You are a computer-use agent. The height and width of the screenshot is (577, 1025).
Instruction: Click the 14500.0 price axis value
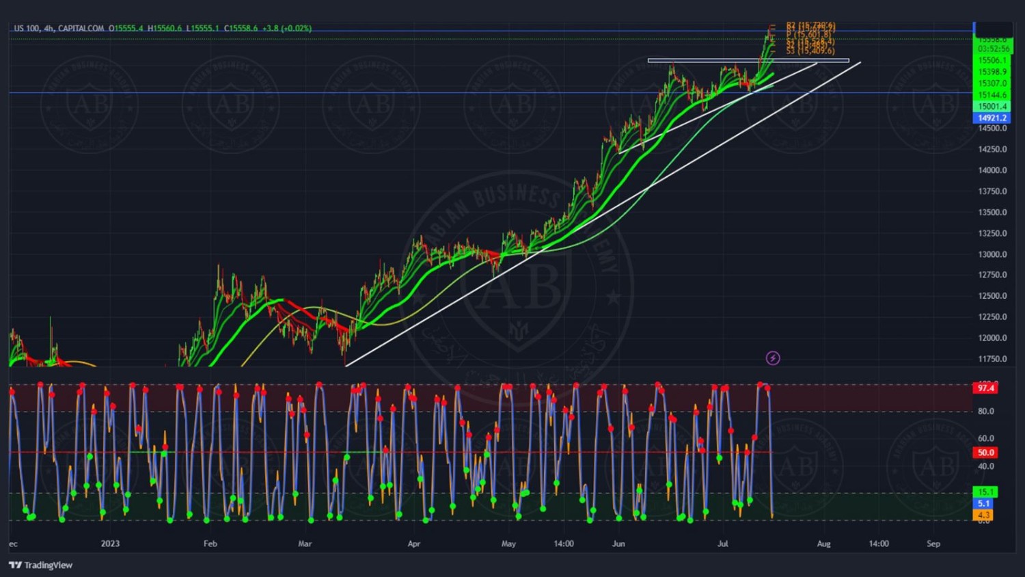coord(993,129)
